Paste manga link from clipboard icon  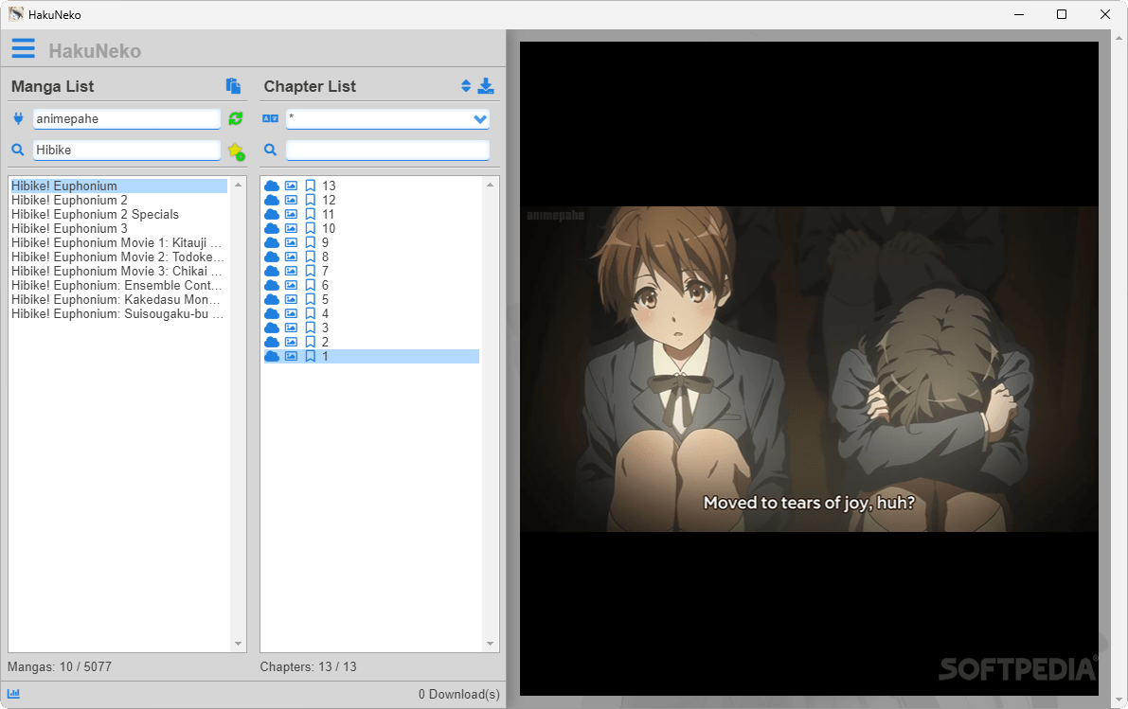(x=233, y=85)
